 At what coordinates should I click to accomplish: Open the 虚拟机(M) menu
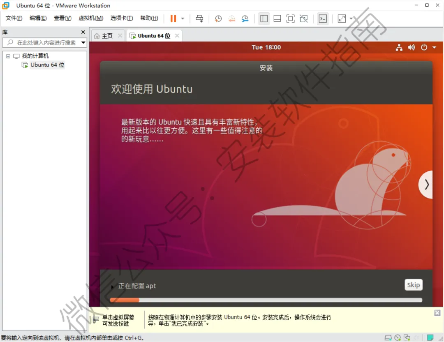coord(90,18)
